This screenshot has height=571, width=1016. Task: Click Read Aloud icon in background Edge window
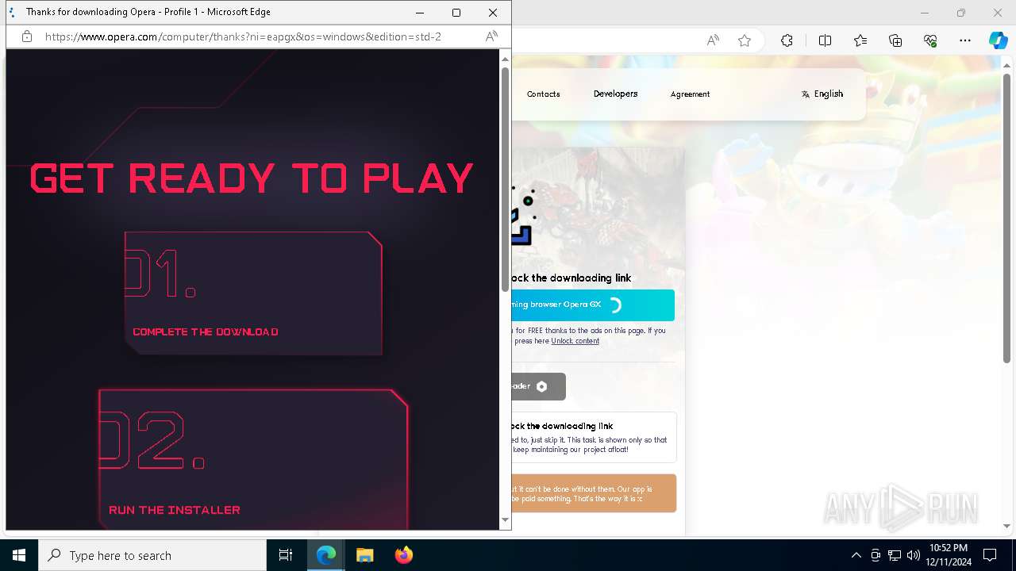pyautogui.click(x=713, y=40)
